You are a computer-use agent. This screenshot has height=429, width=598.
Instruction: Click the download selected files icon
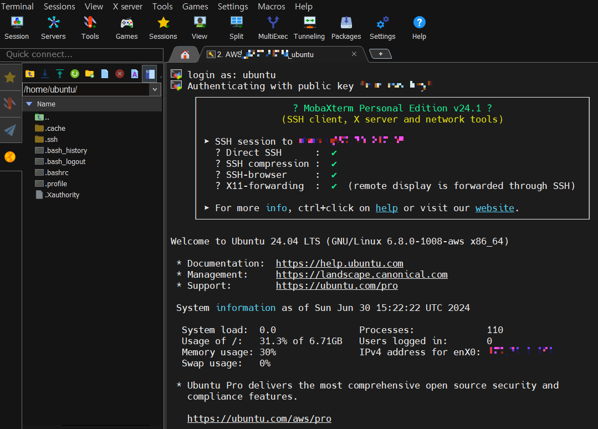point(45,74)
